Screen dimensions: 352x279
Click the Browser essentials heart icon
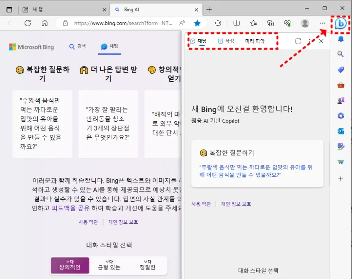click(x=288, y=23)
